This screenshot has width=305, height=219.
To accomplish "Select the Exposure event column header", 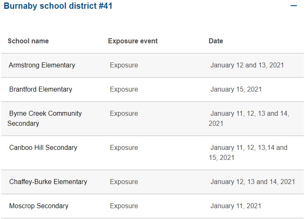I will click(133, 41).
